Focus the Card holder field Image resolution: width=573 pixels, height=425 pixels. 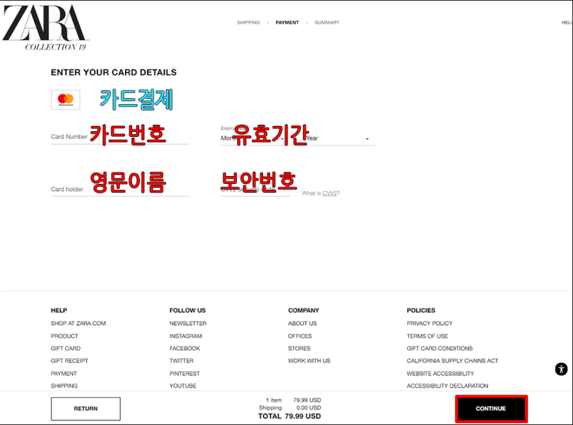(120, 189)
